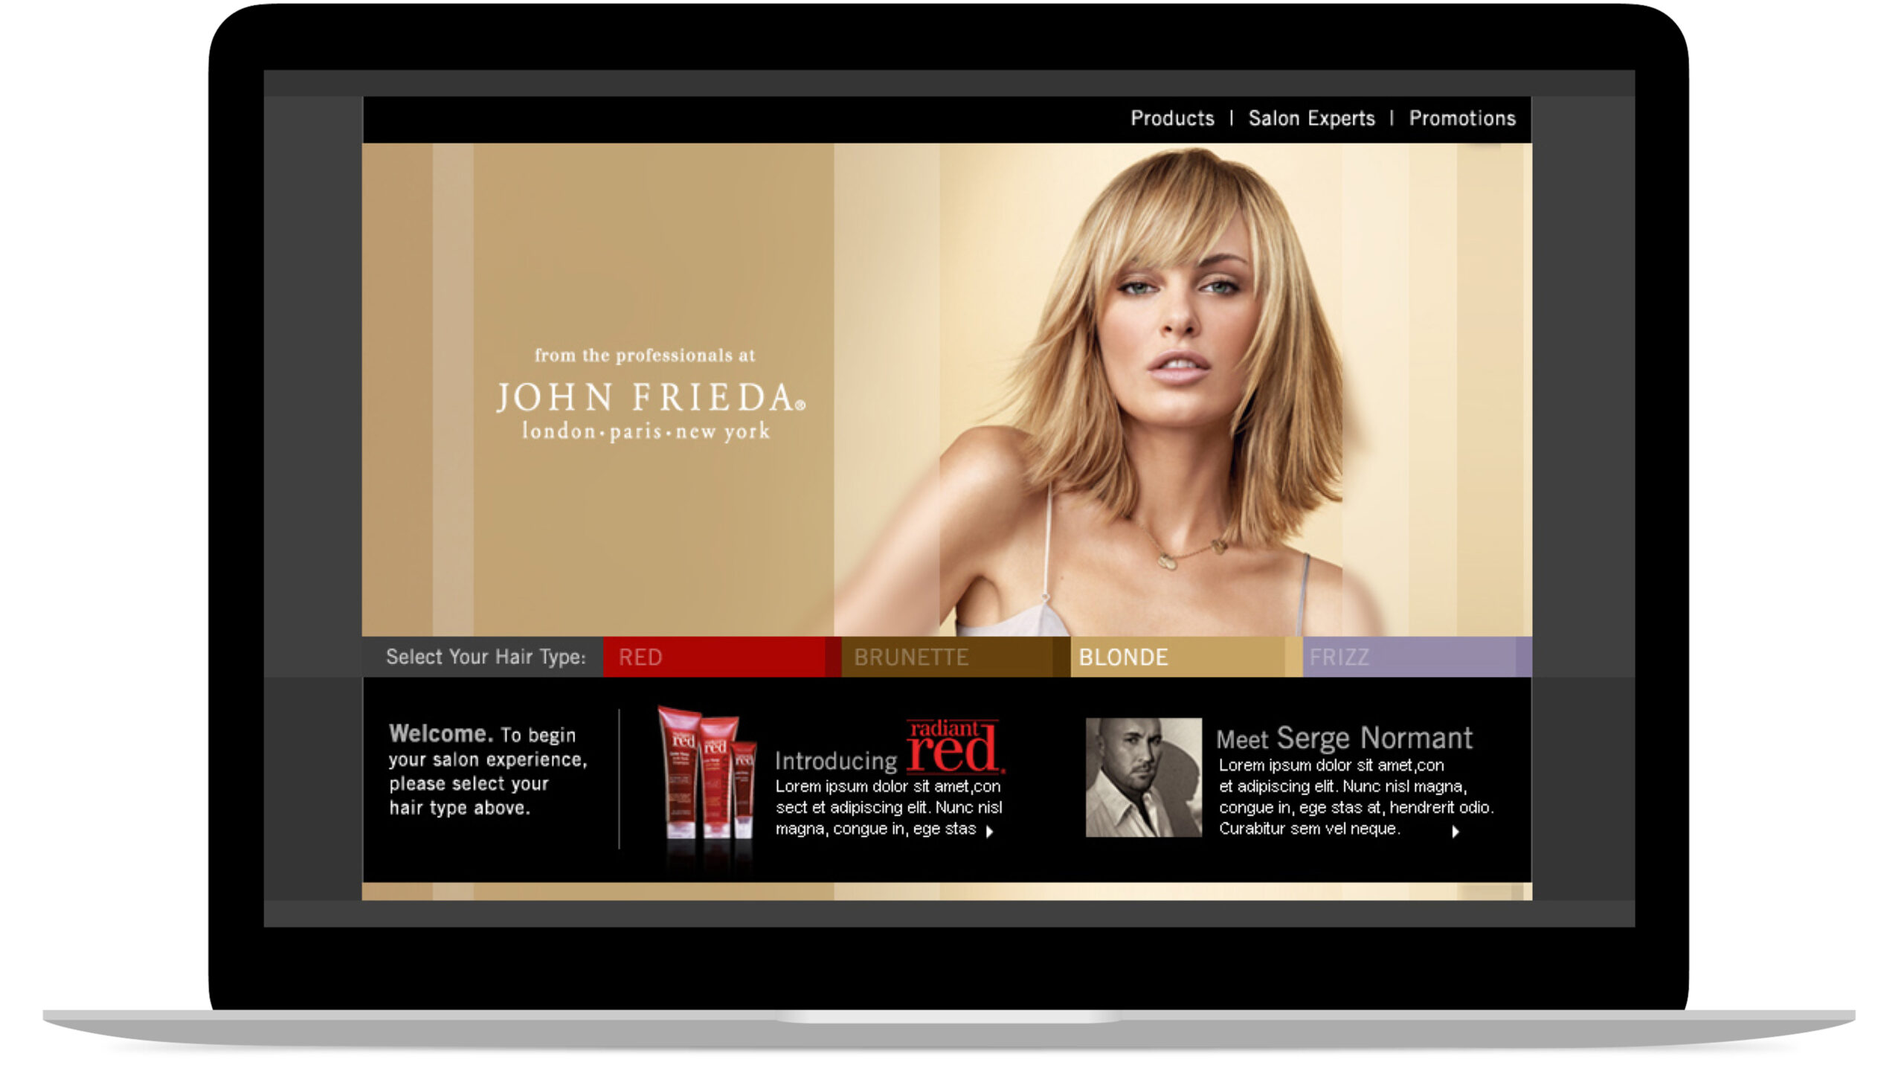Click the radiant red logo

click(955, 746)
